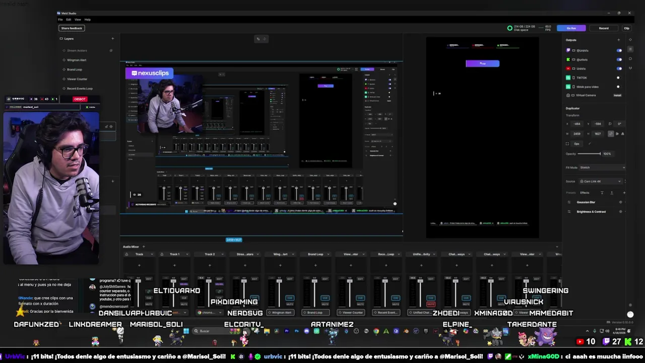Switch to the Effects tab
The width and height of the screenshot is (645, 363).
585,193
